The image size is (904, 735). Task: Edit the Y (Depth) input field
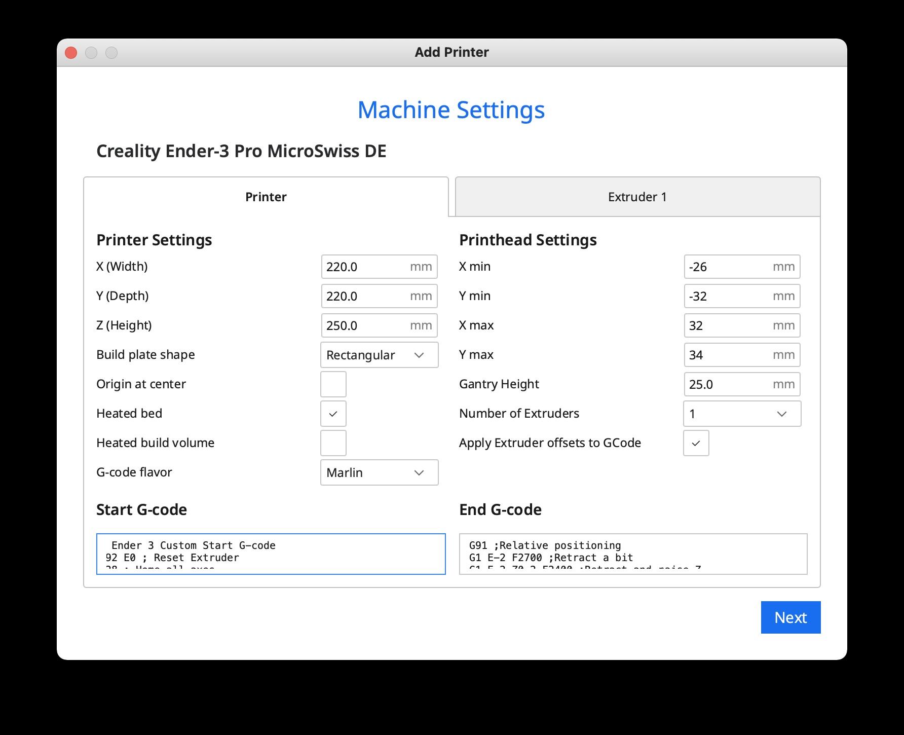(379, 296)
